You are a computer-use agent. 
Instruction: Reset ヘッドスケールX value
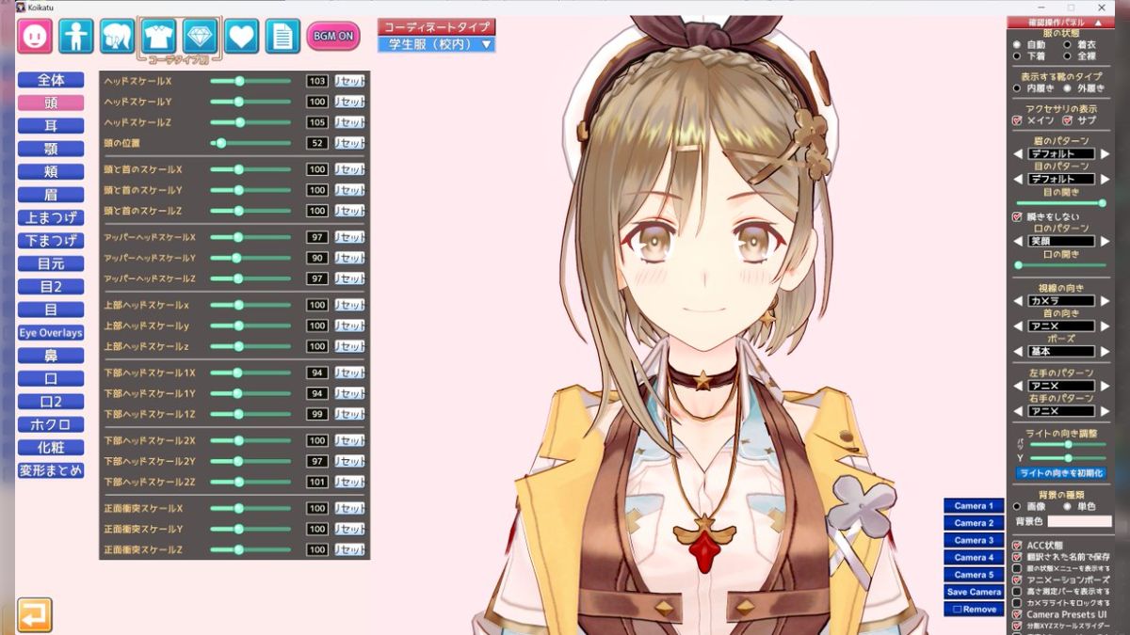[349, 81]
